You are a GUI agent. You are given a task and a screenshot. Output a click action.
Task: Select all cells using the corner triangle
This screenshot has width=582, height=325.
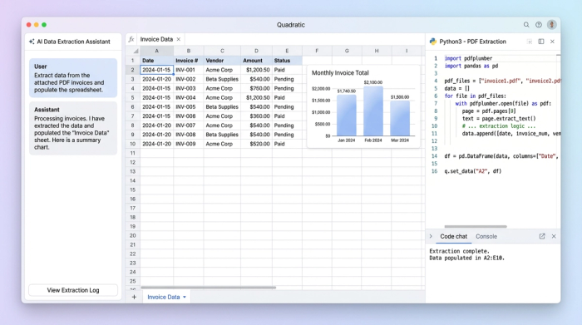coord(136,52)
